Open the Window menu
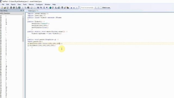 (x=48, y=4)
